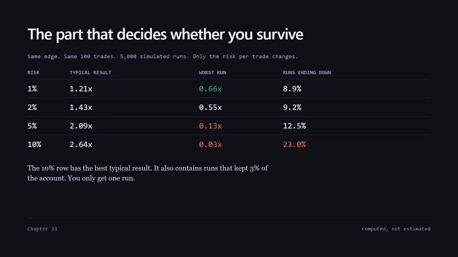Select the 8.9% runs ending down value
Viewport: 458px width, 257px height.
click(x=292, y=89)
